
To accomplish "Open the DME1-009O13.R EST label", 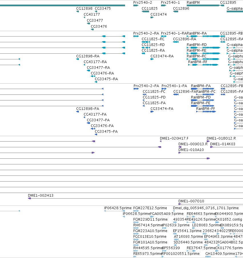I will point(193,144).
